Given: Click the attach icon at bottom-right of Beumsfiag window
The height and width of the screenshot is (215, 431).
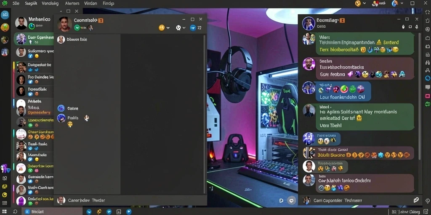Looking at the screenshot, I should pyautogui.click(x=416, y=200).
